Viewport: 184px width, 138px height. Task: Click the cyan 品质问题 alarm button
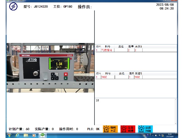(145, 129)
